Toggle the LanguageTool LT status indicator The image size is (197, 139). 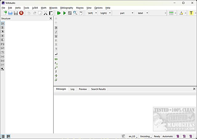[x=123, y=136]
